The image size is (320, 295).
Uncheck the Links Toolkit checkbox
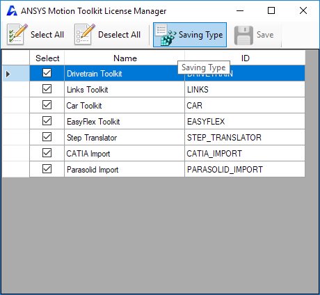pyautogui.click(x=47, y=89)
